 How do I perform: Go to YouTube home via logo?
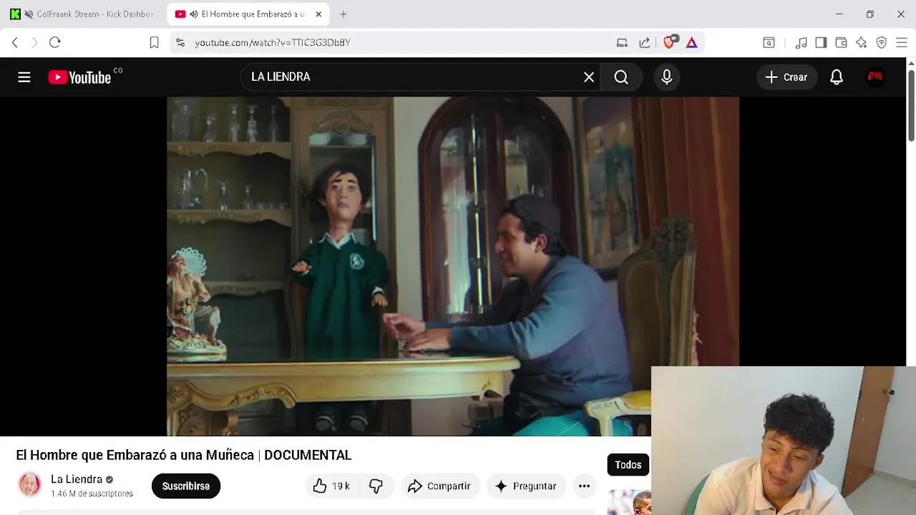[x=79, y=77]
